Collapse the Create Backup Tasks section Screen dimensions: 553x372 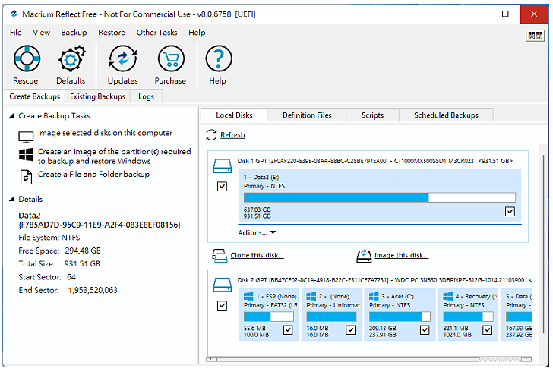click(x=11, y=115)
